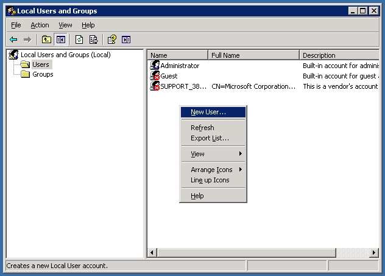This screenshot has height=276, width=385.
Task: Click the Export List toolbar icon
Action: coord(93,40)
